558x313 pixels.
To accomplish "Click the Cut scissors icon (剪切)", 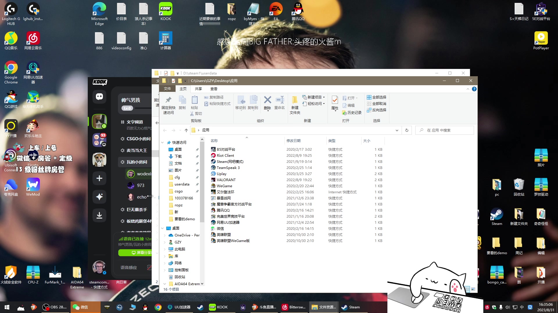I will click(x=192, y=114).
